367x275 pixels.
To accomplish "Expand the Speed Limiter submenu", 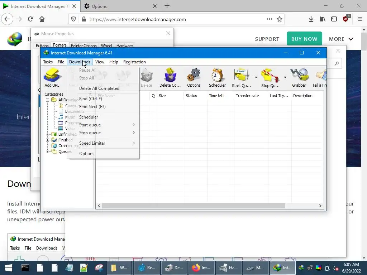I will [x=103, y=143].
